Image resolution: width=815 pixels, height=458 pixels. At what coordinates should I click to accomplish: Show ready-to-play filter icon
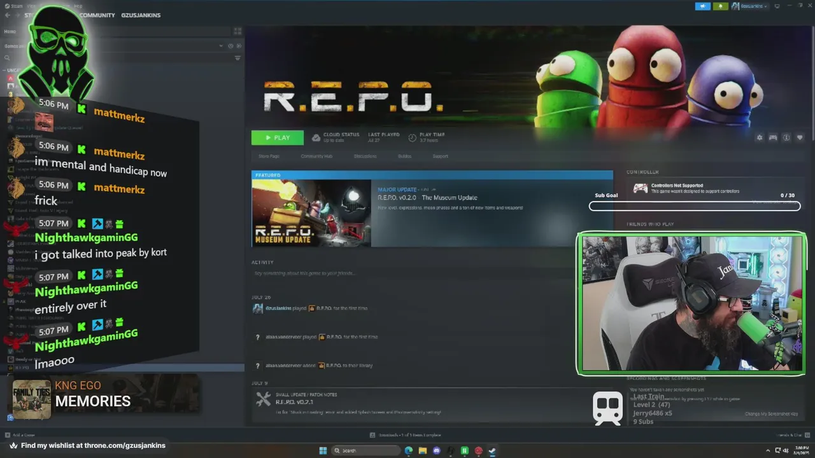click(238, 46)
